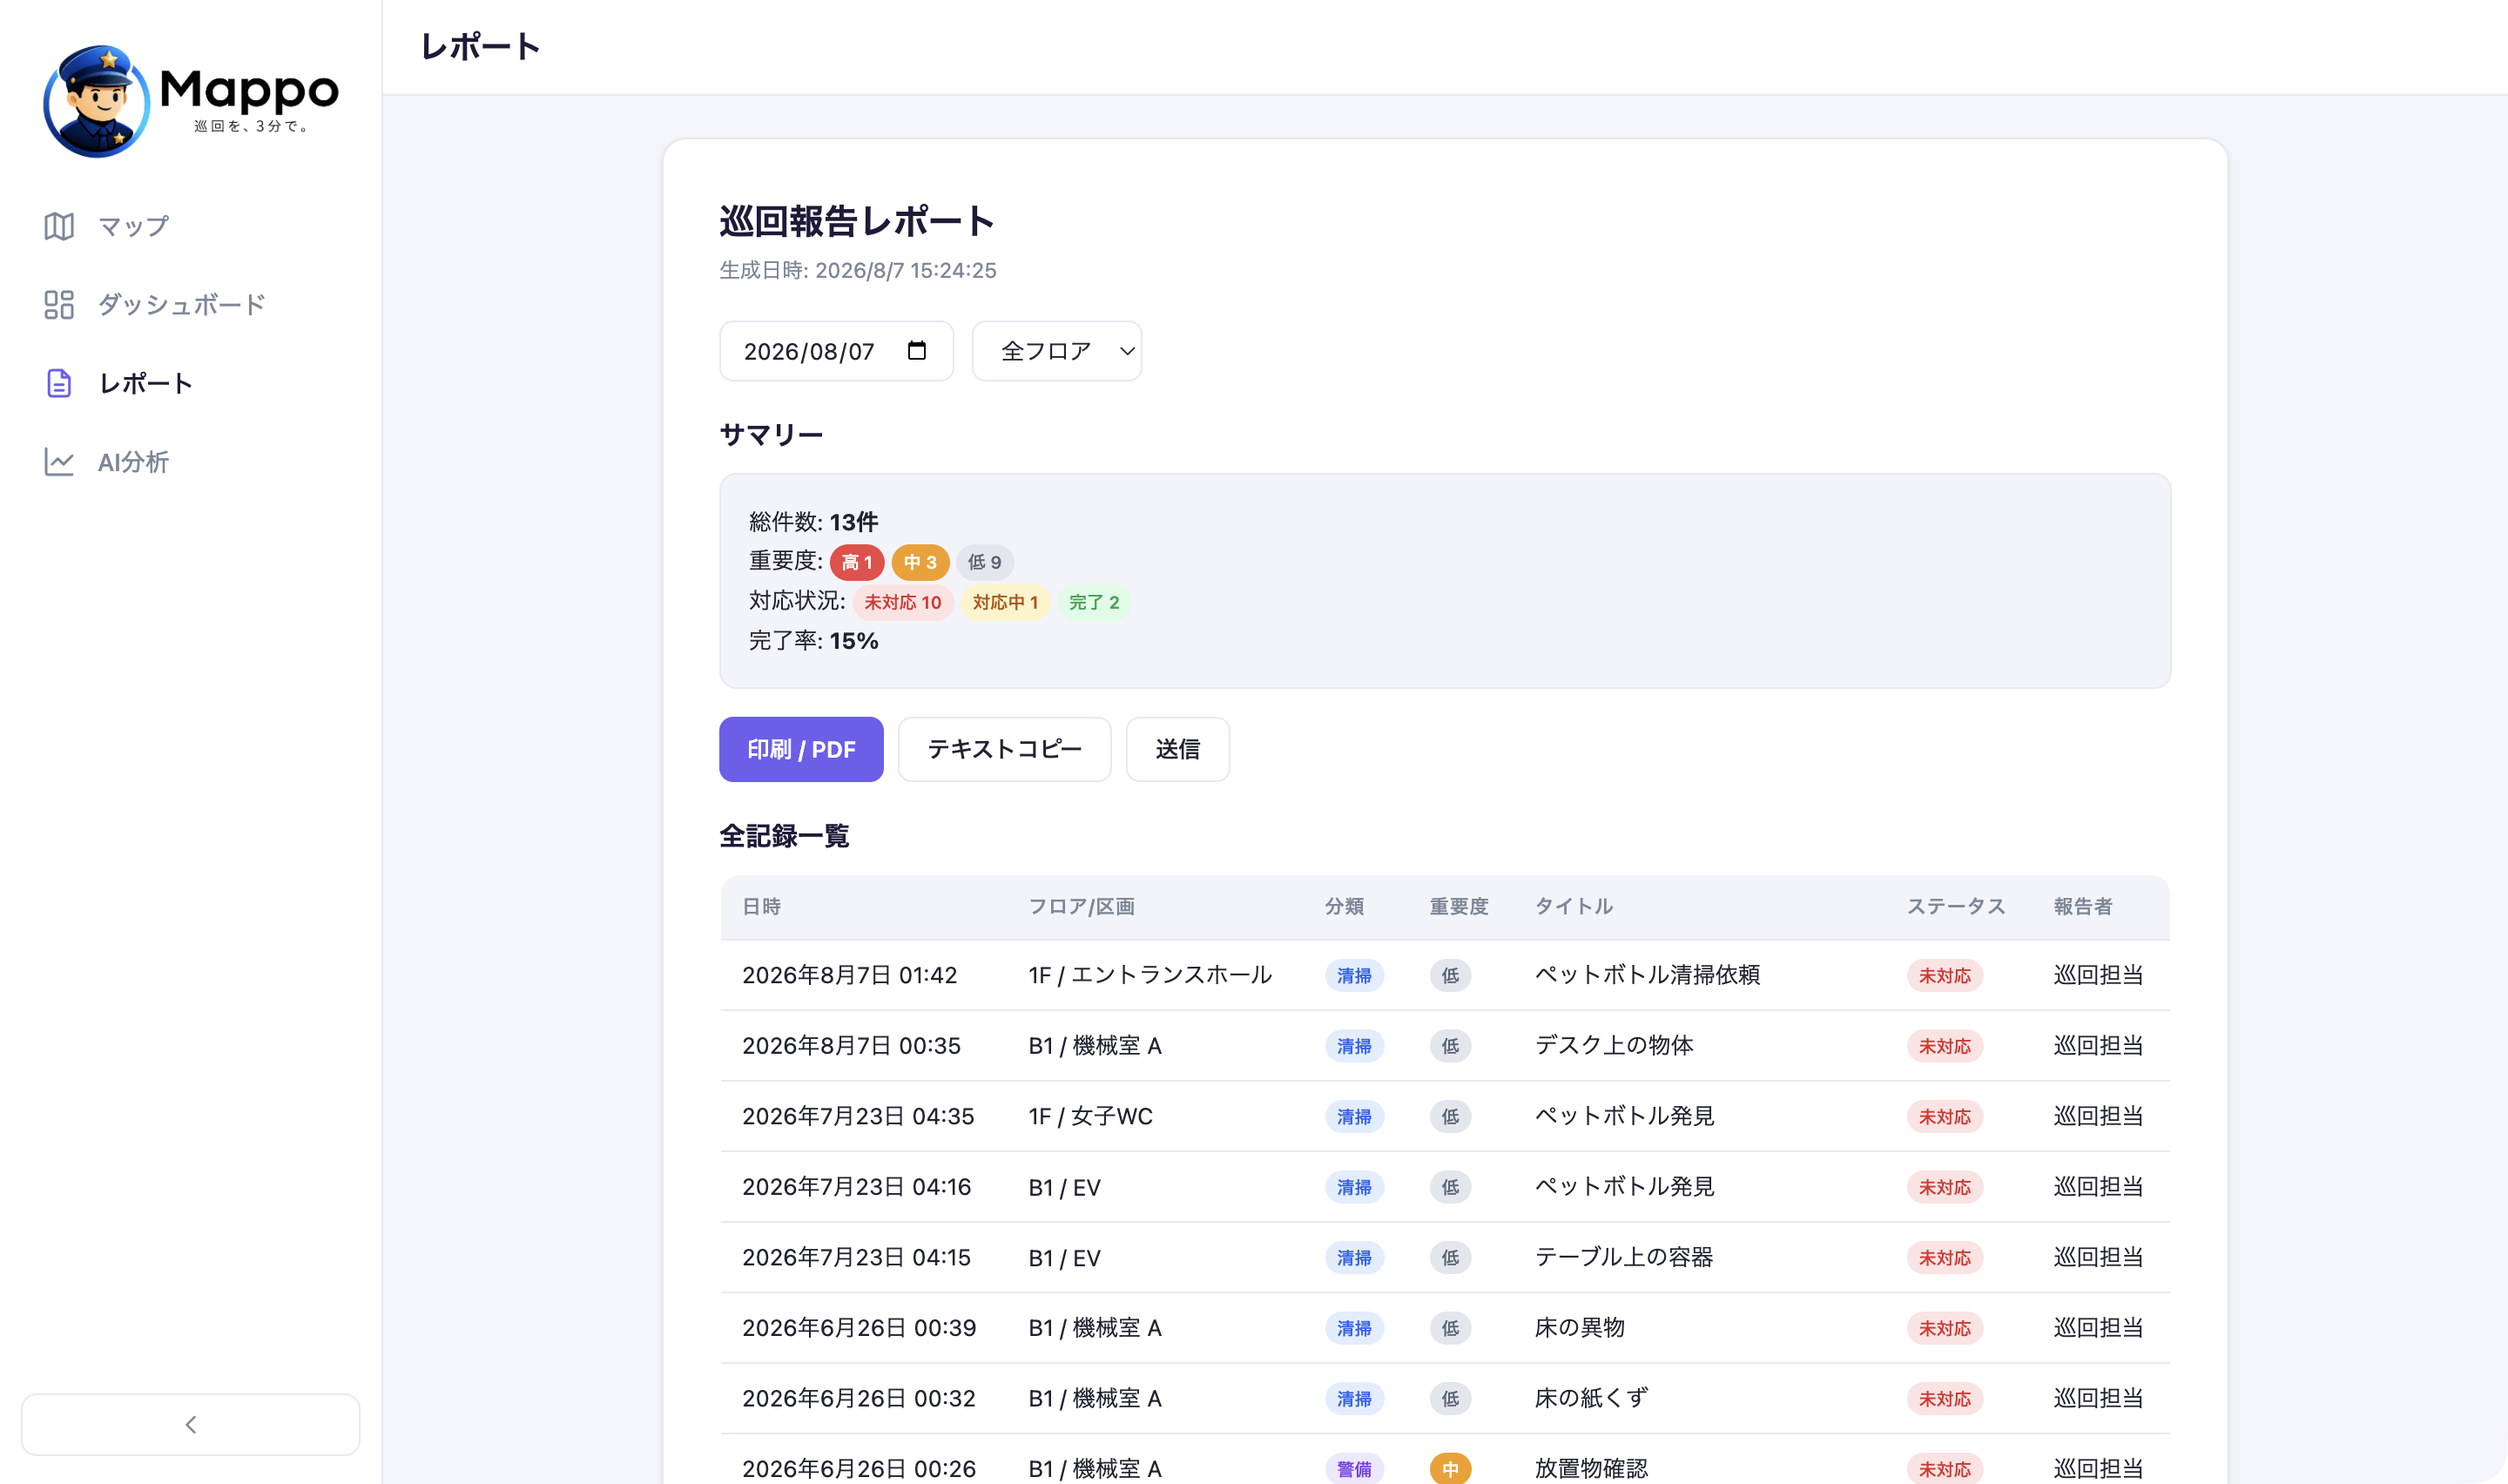The image size is (2508, 1484).
Task: Click the 中 3 severity badge
Action: tap(920, 562)
